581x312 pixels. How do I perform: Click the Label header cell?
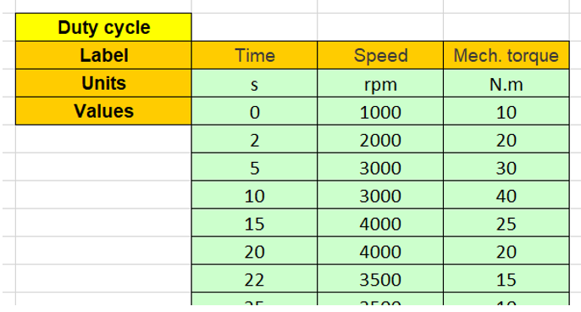tap(103, 55)
